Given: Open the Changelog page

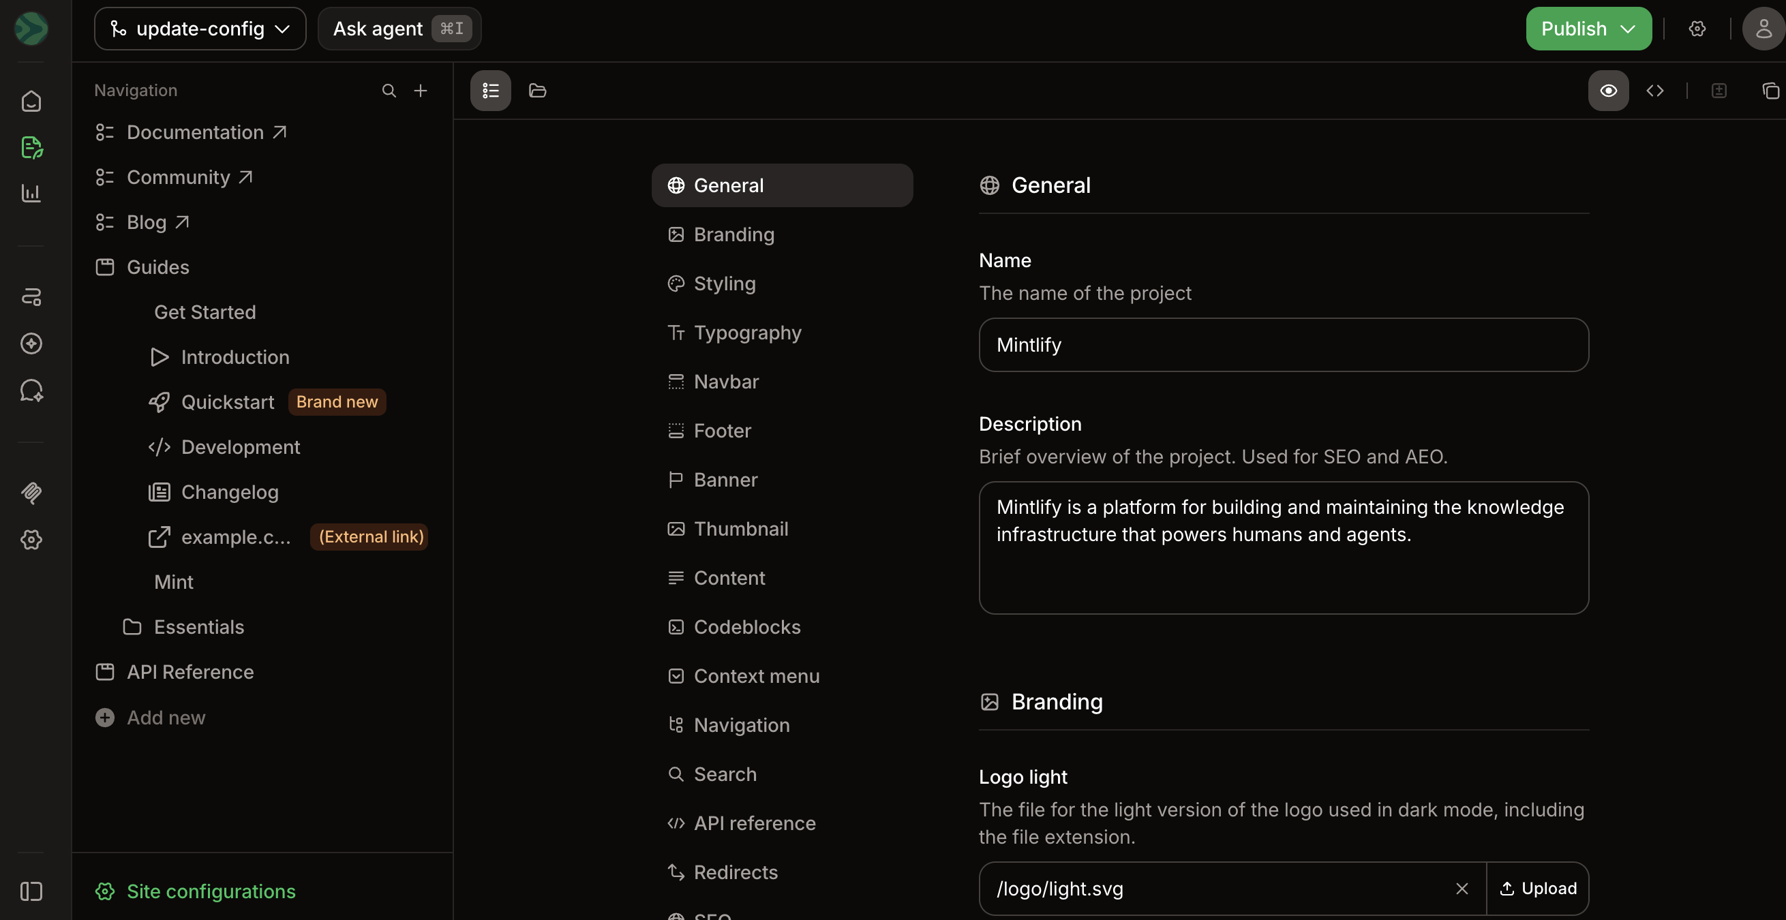Looking at the screenshot, I should [213, 492].
